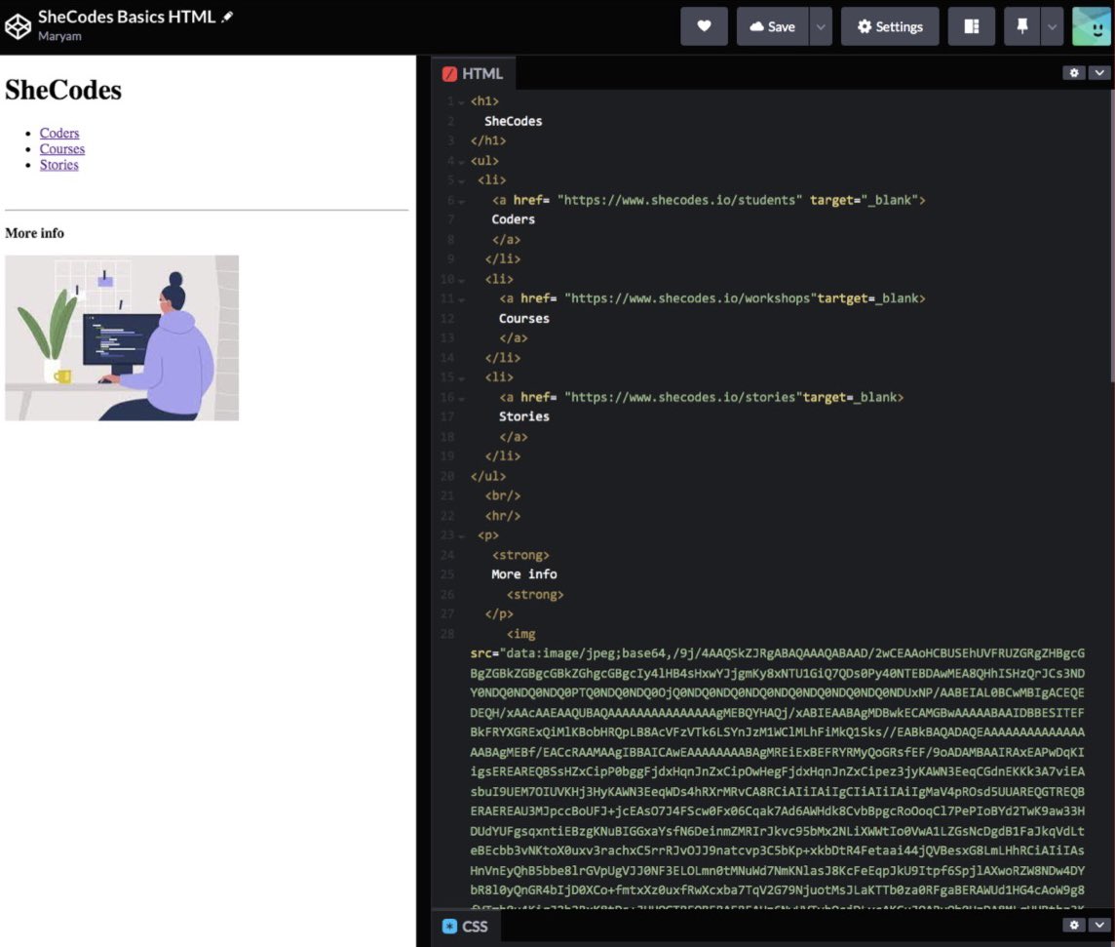This screenshot has height=947, width=1115.
Task: Click the pen title SheCodes Basics HTML
Action: (127, 17)
